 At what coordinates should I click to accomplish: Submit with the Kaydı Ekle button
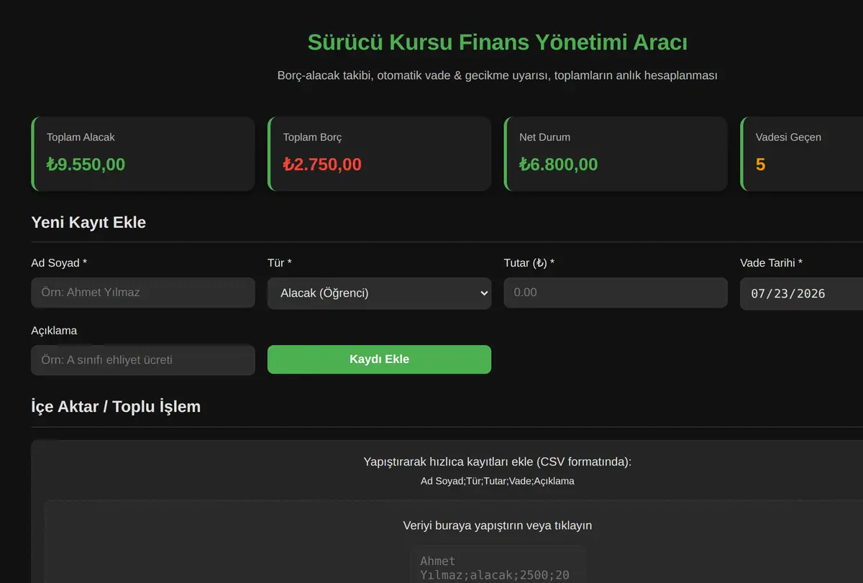[379, 359]
